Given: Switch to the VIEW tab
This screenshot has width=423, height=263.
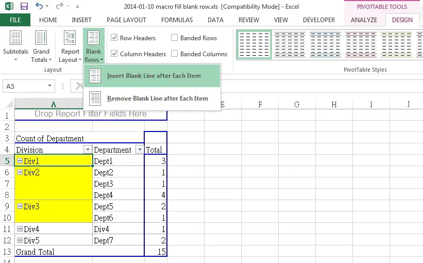Looking at the screenshot, I should [x=281, y=20].
